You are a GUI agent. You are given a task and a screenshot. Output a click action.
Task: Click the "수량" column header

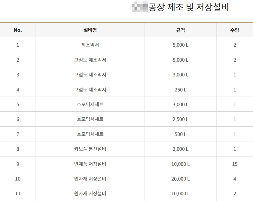click(235, 30)
